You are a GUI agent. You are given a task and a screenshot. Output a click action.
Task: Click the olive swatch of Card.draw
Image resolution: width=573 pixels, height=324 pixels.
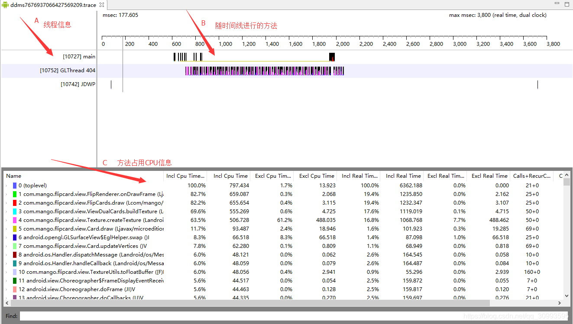pyautogui.click(x=15, y=229)
